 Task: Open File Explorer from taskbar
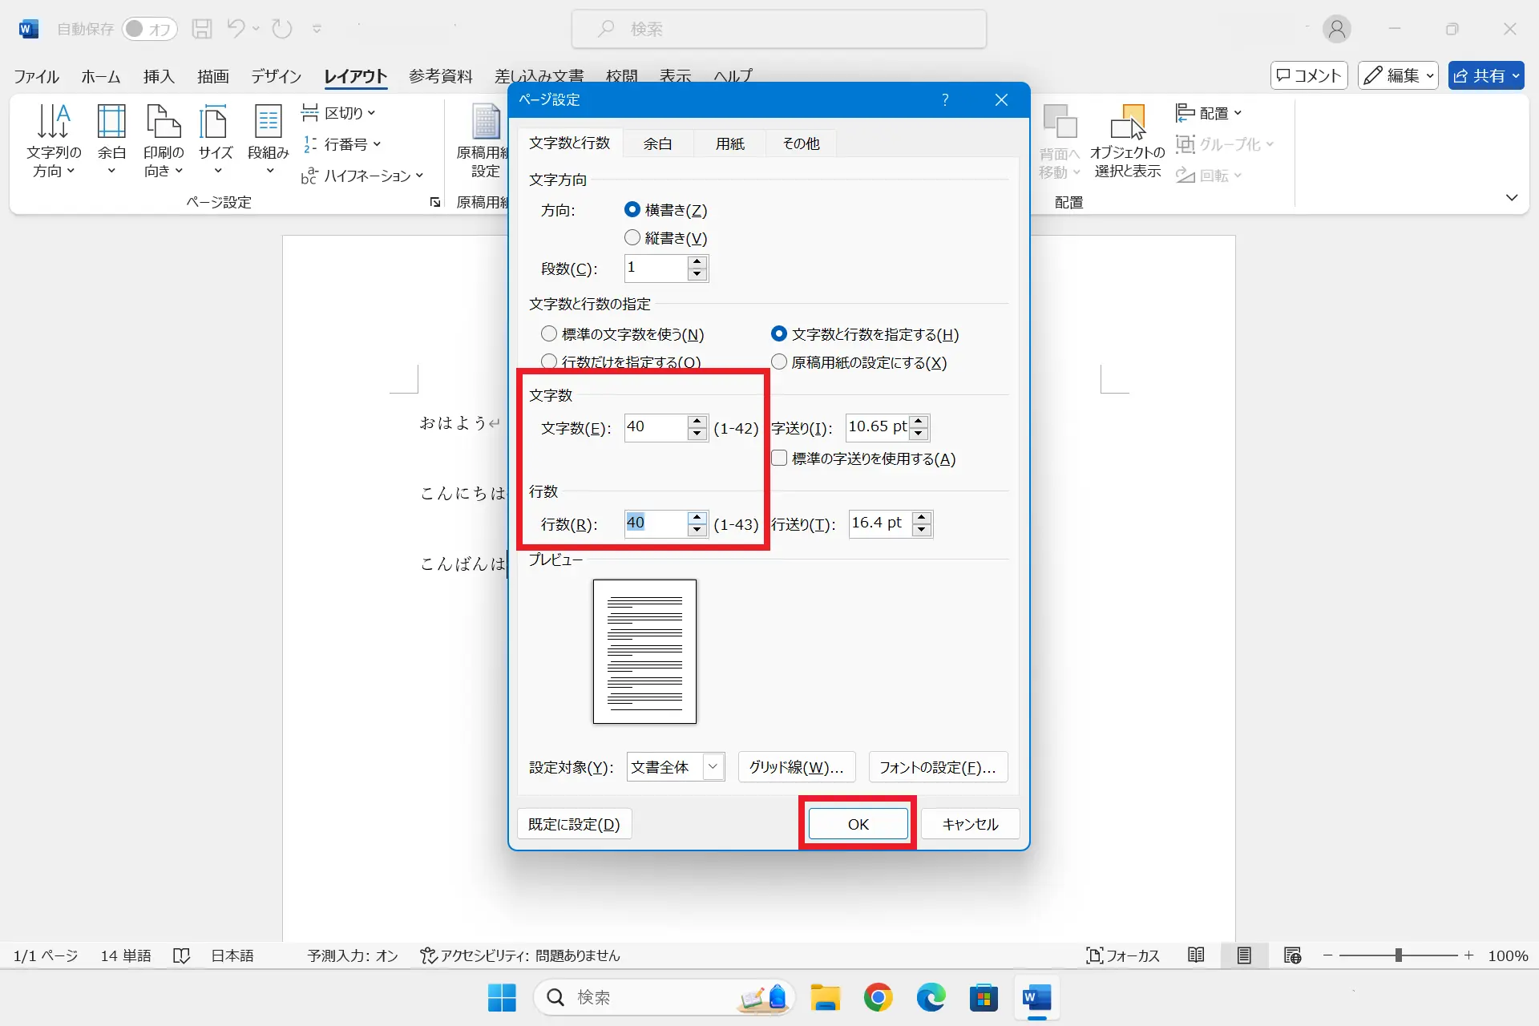tap(825, 997)
